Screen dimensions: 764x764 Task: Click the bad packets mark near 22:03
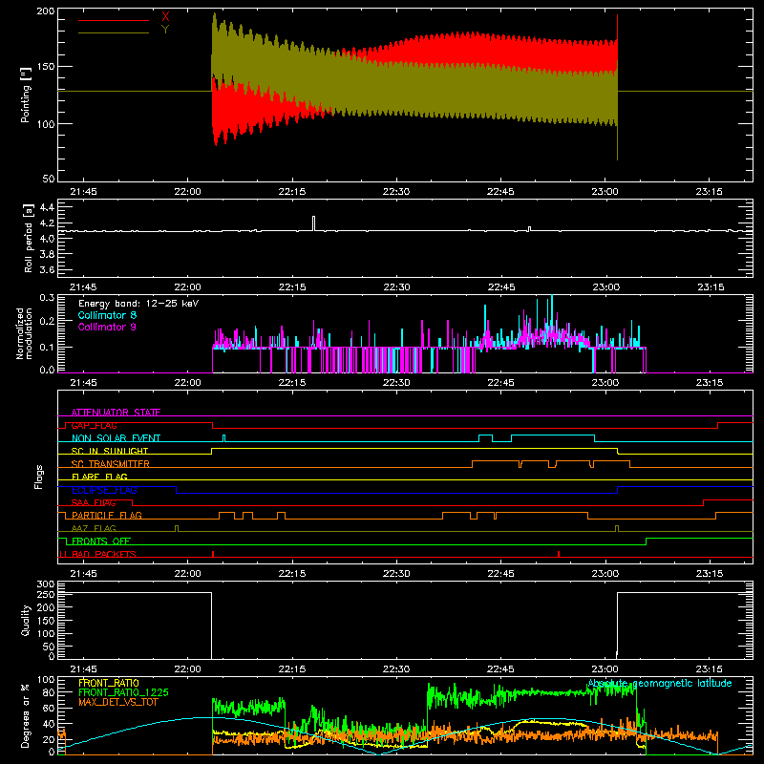click(213, 554)
